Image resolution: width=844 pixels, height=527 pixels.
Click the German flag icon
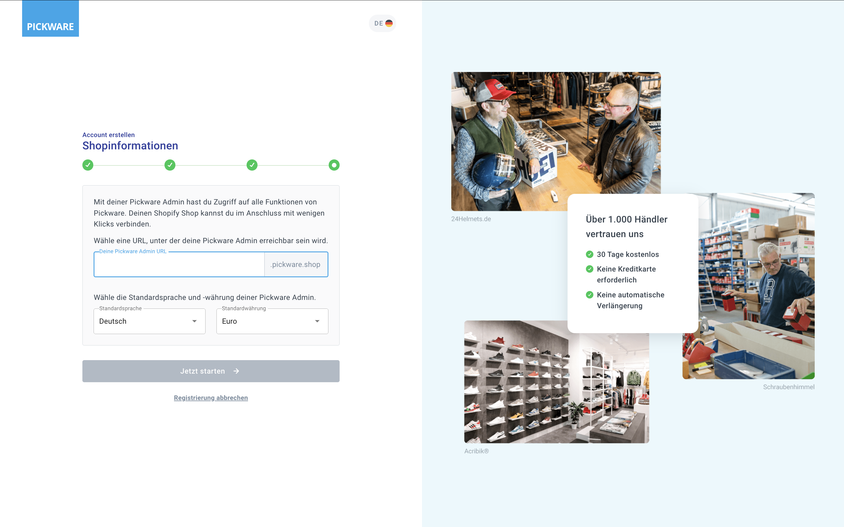[x=389, y=23]
